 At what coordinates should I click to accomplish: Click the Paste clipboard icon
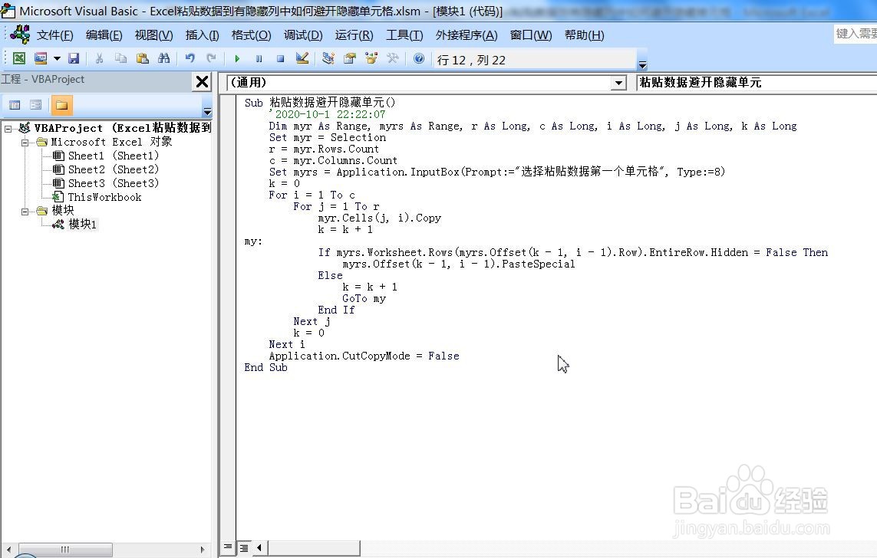pos(143,58)
